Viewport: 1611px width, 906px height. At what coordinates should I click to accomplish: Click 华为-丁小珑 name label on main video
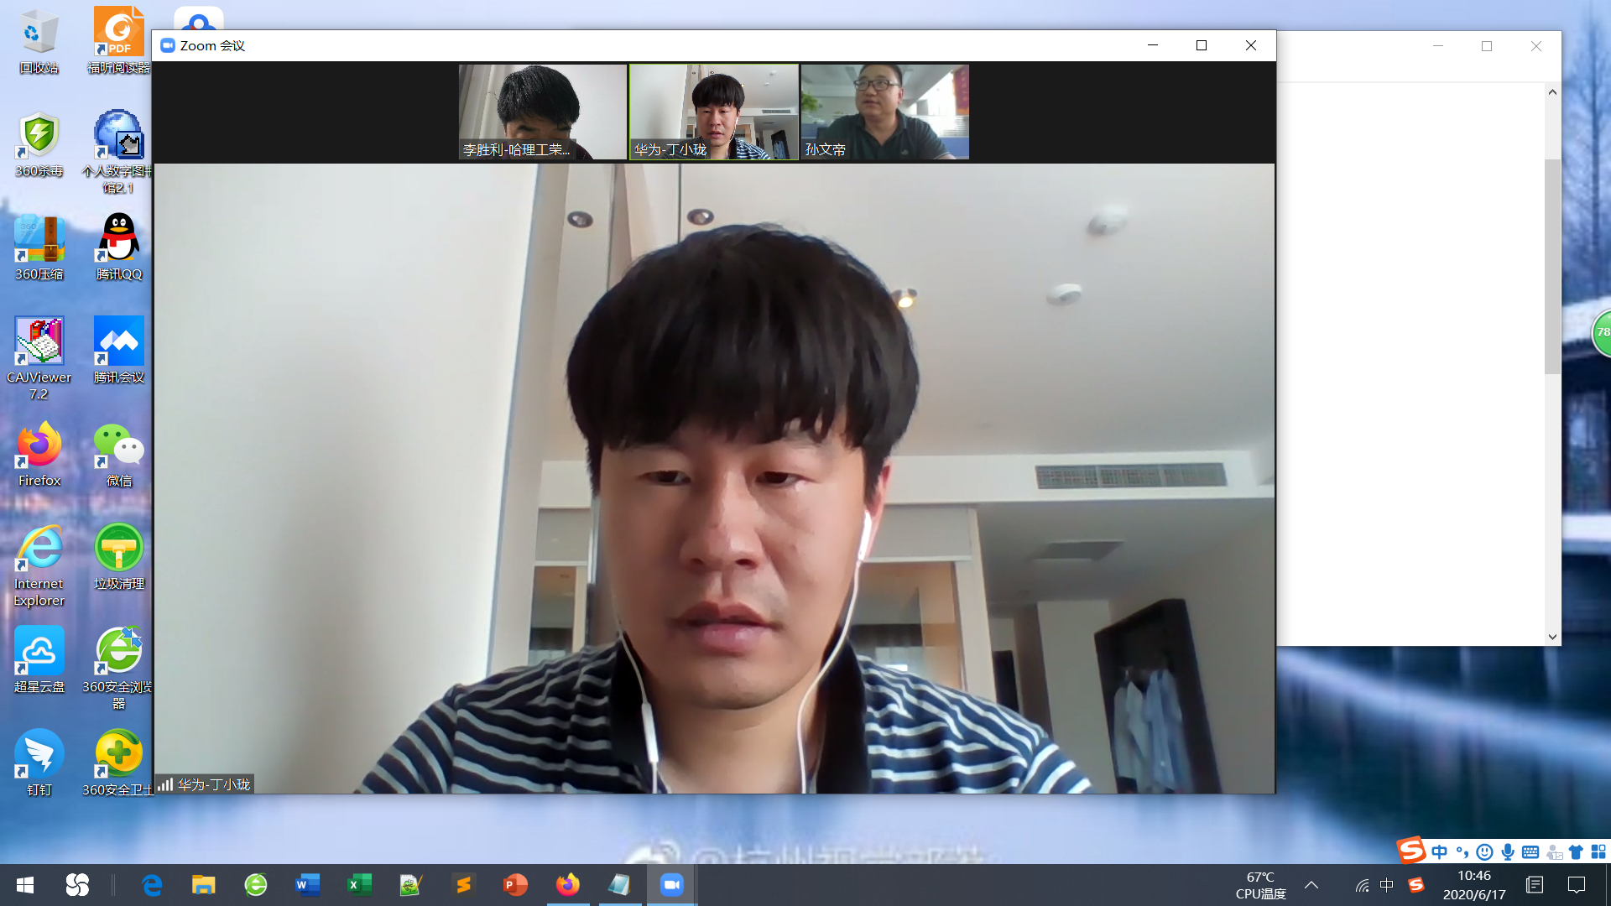[213, 784]
